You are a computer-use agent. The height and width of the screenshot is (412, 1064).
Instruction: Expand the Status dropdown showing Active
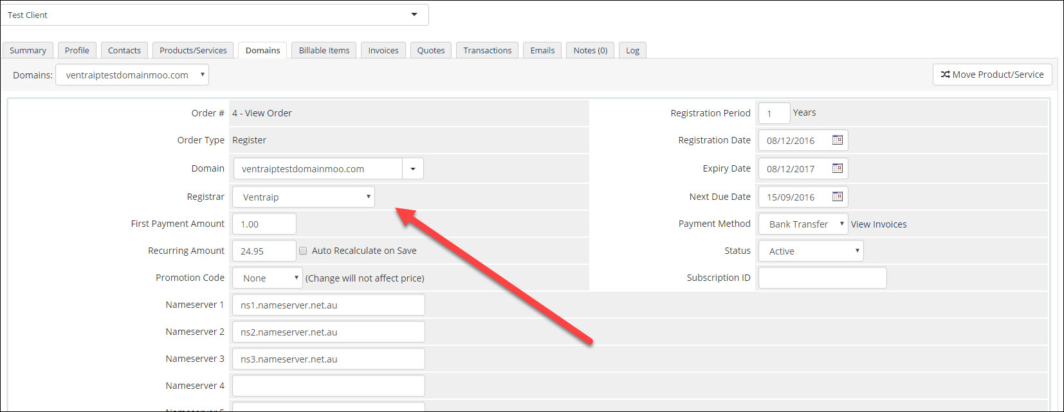point(811,251)
